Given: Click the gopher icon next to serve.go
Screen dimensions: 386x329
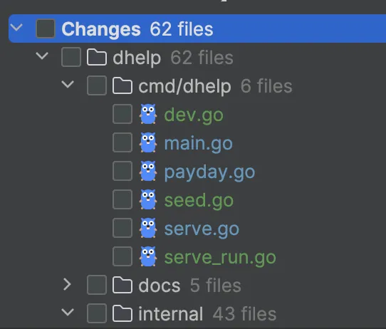Looking at the screenshot, I should point(148,229).
